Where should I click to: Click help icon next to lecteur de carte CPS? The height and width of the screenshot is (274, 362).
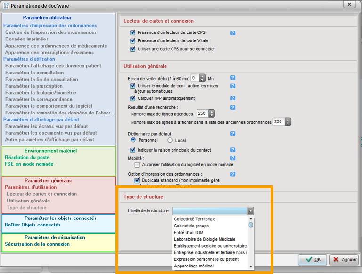[233, 33]
